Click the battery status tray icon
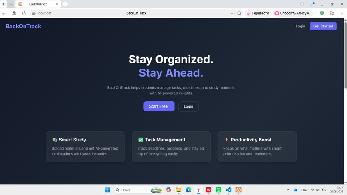 324,190
